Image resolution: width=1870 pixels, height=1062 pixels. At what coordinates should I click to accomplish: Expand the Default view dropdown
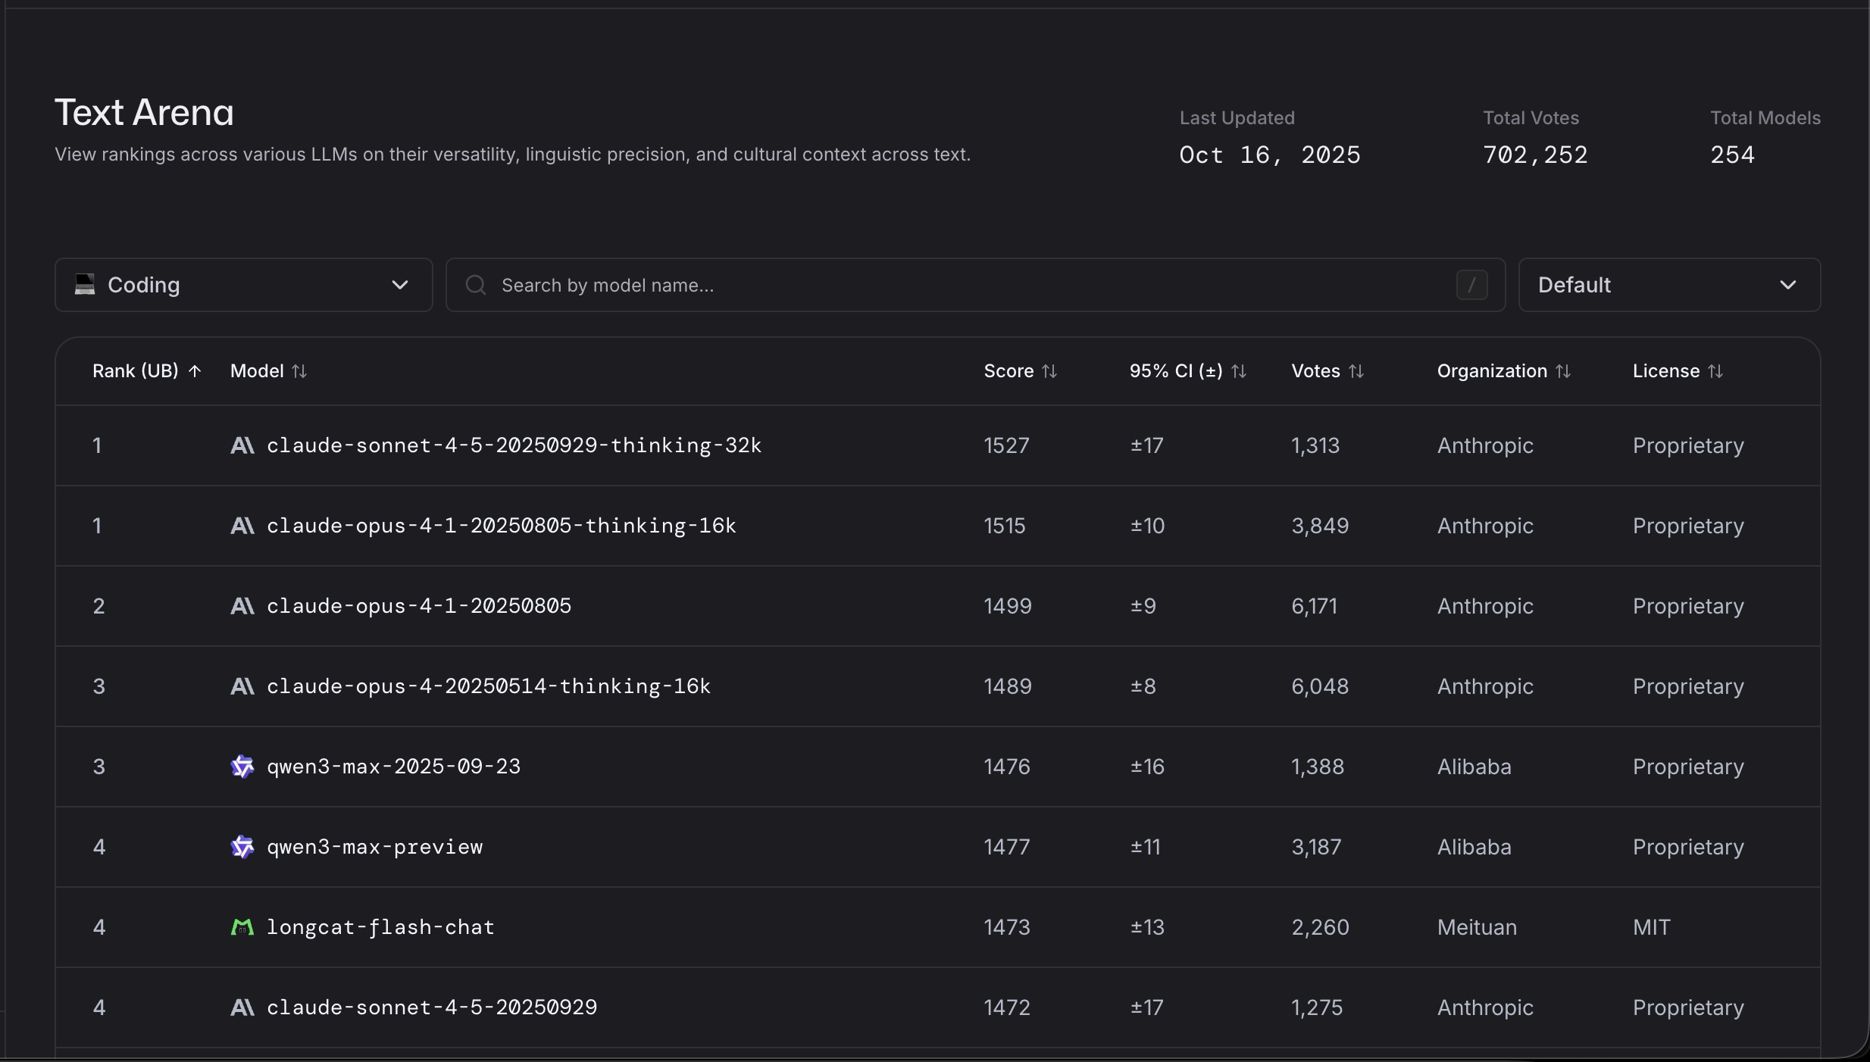click(x=1668, y=285)
